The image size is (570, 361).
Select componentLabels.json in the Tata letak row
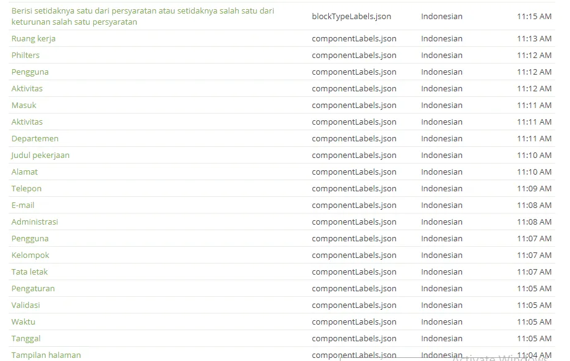point(354,272)
